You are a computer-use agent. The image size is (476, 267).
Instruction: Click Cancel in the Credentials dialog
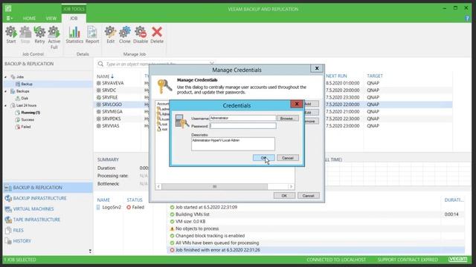(x=288, y=158)
